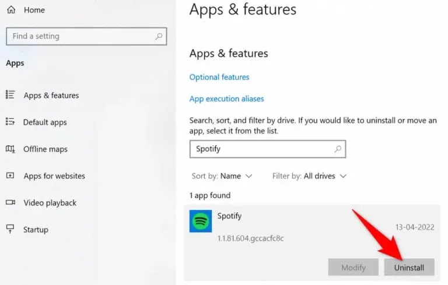Click the version 1.1.81.604.gccacfc8c text
Image resolution: width=448 pixels, height=285 pixels.
(x=251, y=238)
